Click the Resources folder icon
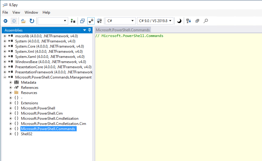This screenshot has width=262, height=161. (16, 92)
